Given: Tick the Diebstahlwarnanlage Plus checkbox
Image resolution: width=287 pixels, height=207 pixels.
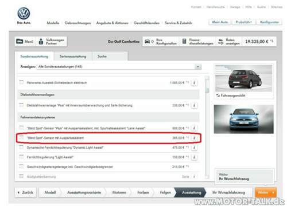Looking at the screenshot, I should [21, 105].
